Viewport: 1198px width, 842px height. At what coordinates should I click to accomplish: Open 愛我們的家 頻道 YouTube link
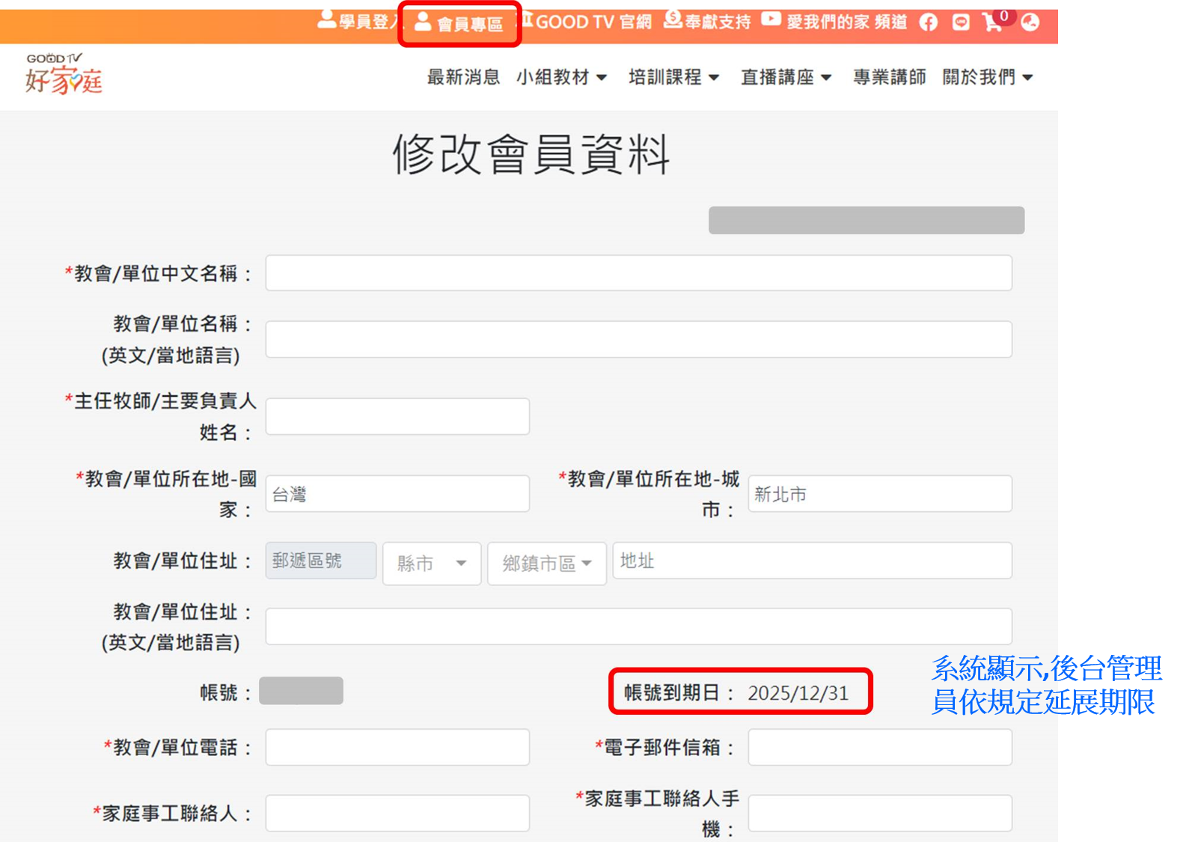834,22
